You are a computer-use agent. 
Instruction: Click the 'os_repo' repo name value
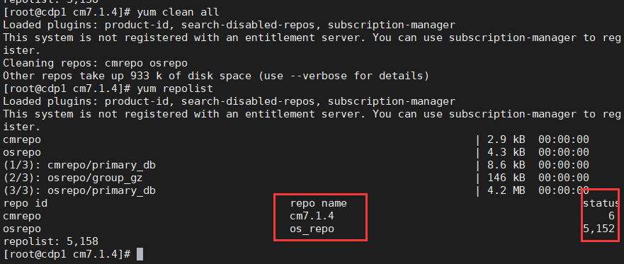(x=312, y=229)
